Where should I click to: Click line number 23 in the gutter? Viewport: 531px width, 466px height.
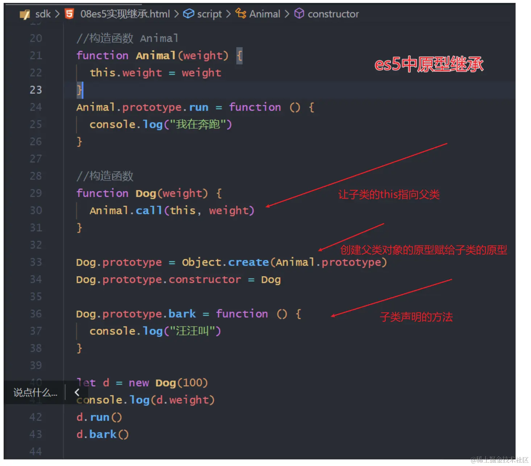tap(36, 90)
